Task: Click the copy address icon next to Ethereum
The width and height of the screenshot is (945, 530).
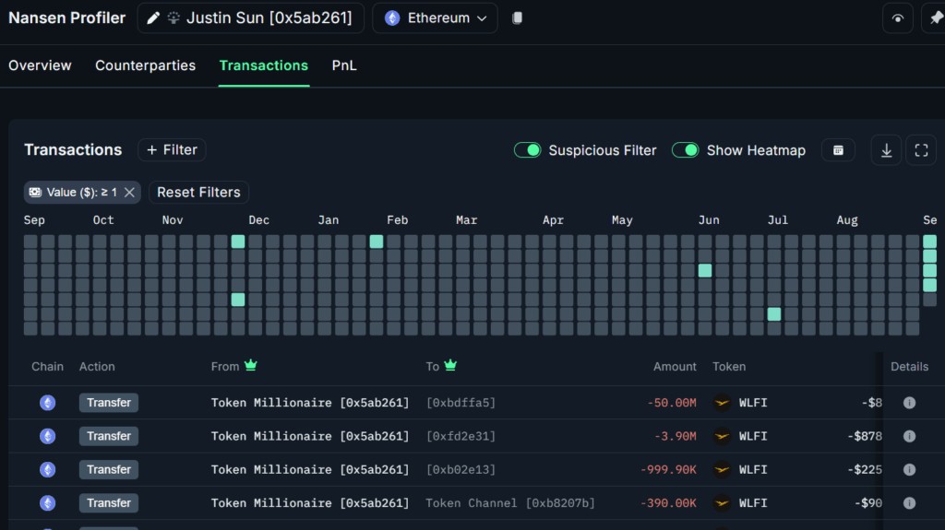Action: pyautogui.click(x=517, y=18)
